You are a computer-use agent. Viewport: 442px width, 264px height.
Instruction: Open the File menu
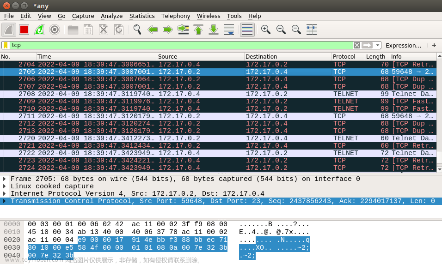pyautogui.click(x=9, y=16)
